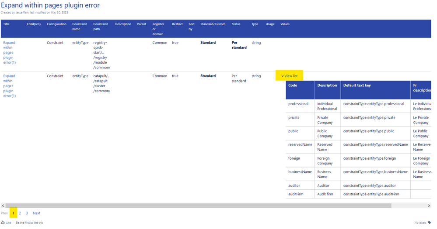Click the bold Per standard status cell
The width and height of the screenshot is (437, 229).
point(239,45)
